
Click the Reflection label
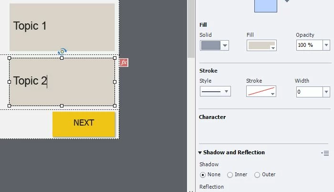coord(211,187)
